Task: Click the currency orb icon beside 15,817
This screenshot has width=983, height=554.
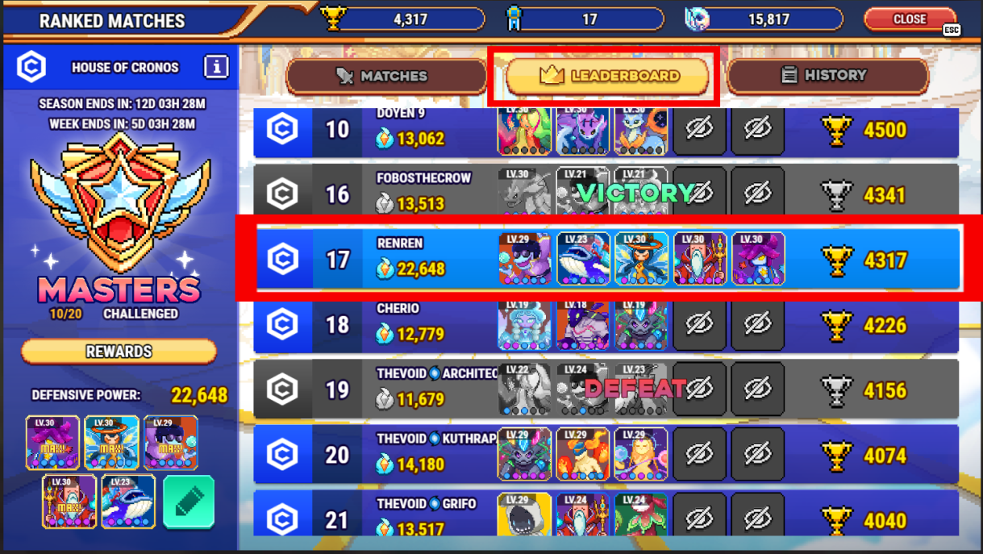Action: click(696, 19)
